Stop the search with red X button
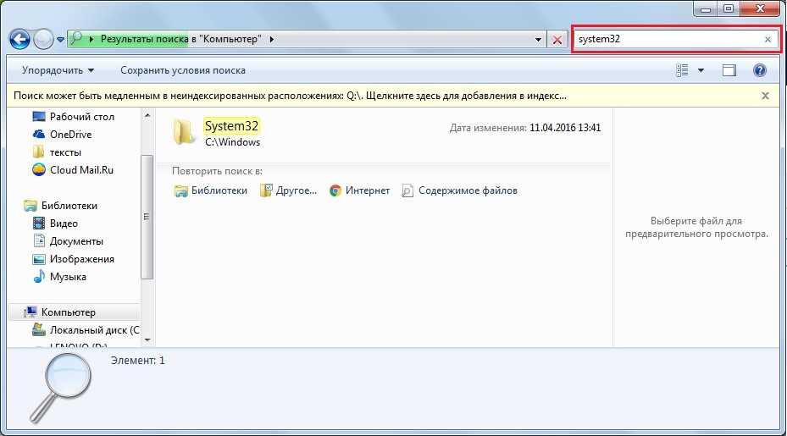Viewport: 787px width, 436px height. coord(557,40)
